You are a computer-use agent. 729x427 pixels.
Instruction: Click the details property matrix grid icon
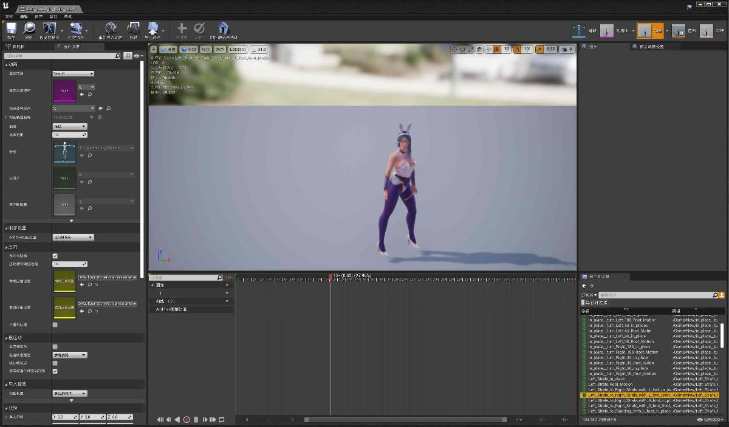[x=128, y=56]
